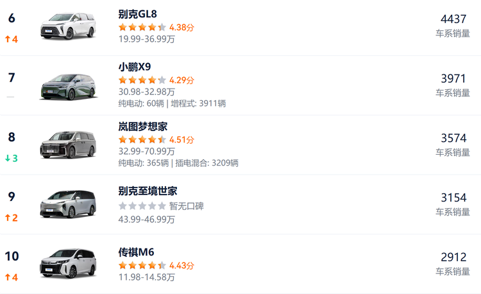
Task: Click the 岚图梦想家 rating stars
Action: (142, 139)
